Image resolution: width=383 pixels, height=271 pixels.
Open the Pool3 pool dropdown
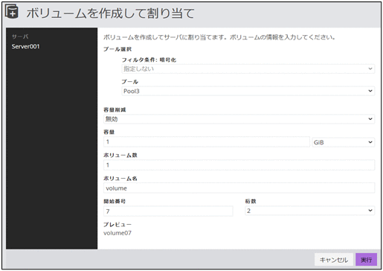pyautogui.click(x=248, y=91)
